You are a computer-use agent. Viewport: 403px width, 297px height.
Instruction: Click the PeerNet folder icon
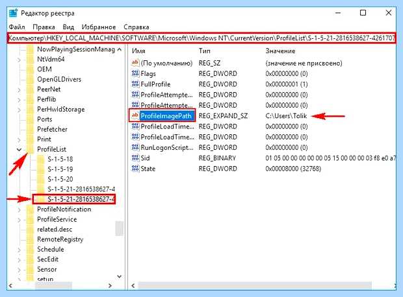(31, 89)
